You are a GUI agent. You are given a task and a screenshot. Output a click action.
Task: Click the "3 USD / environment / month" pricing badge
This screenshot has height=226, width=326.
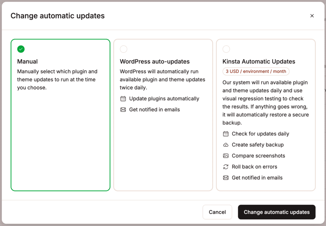(256, 71)
